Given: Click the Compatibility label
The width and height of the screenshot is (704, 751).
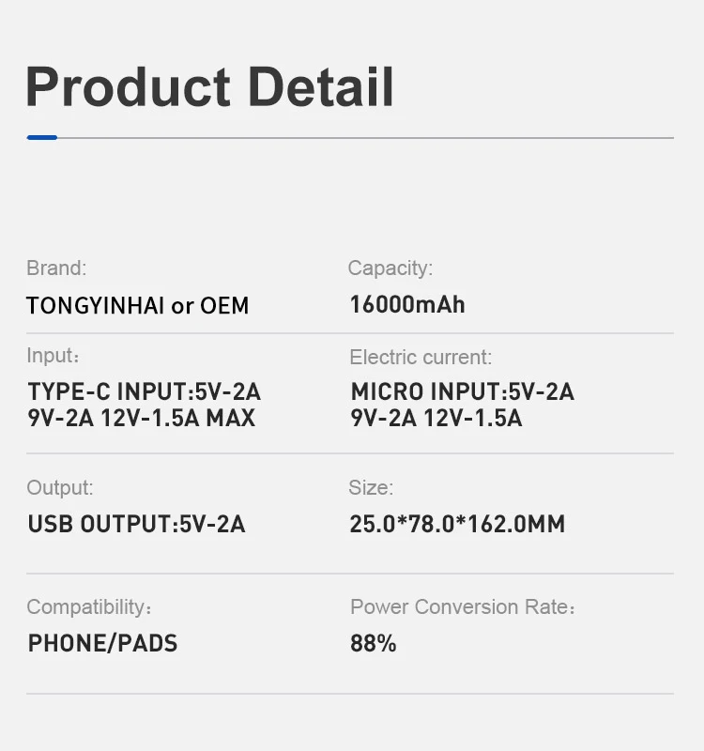Looking at the screenshot, I should tap(88, 607).
